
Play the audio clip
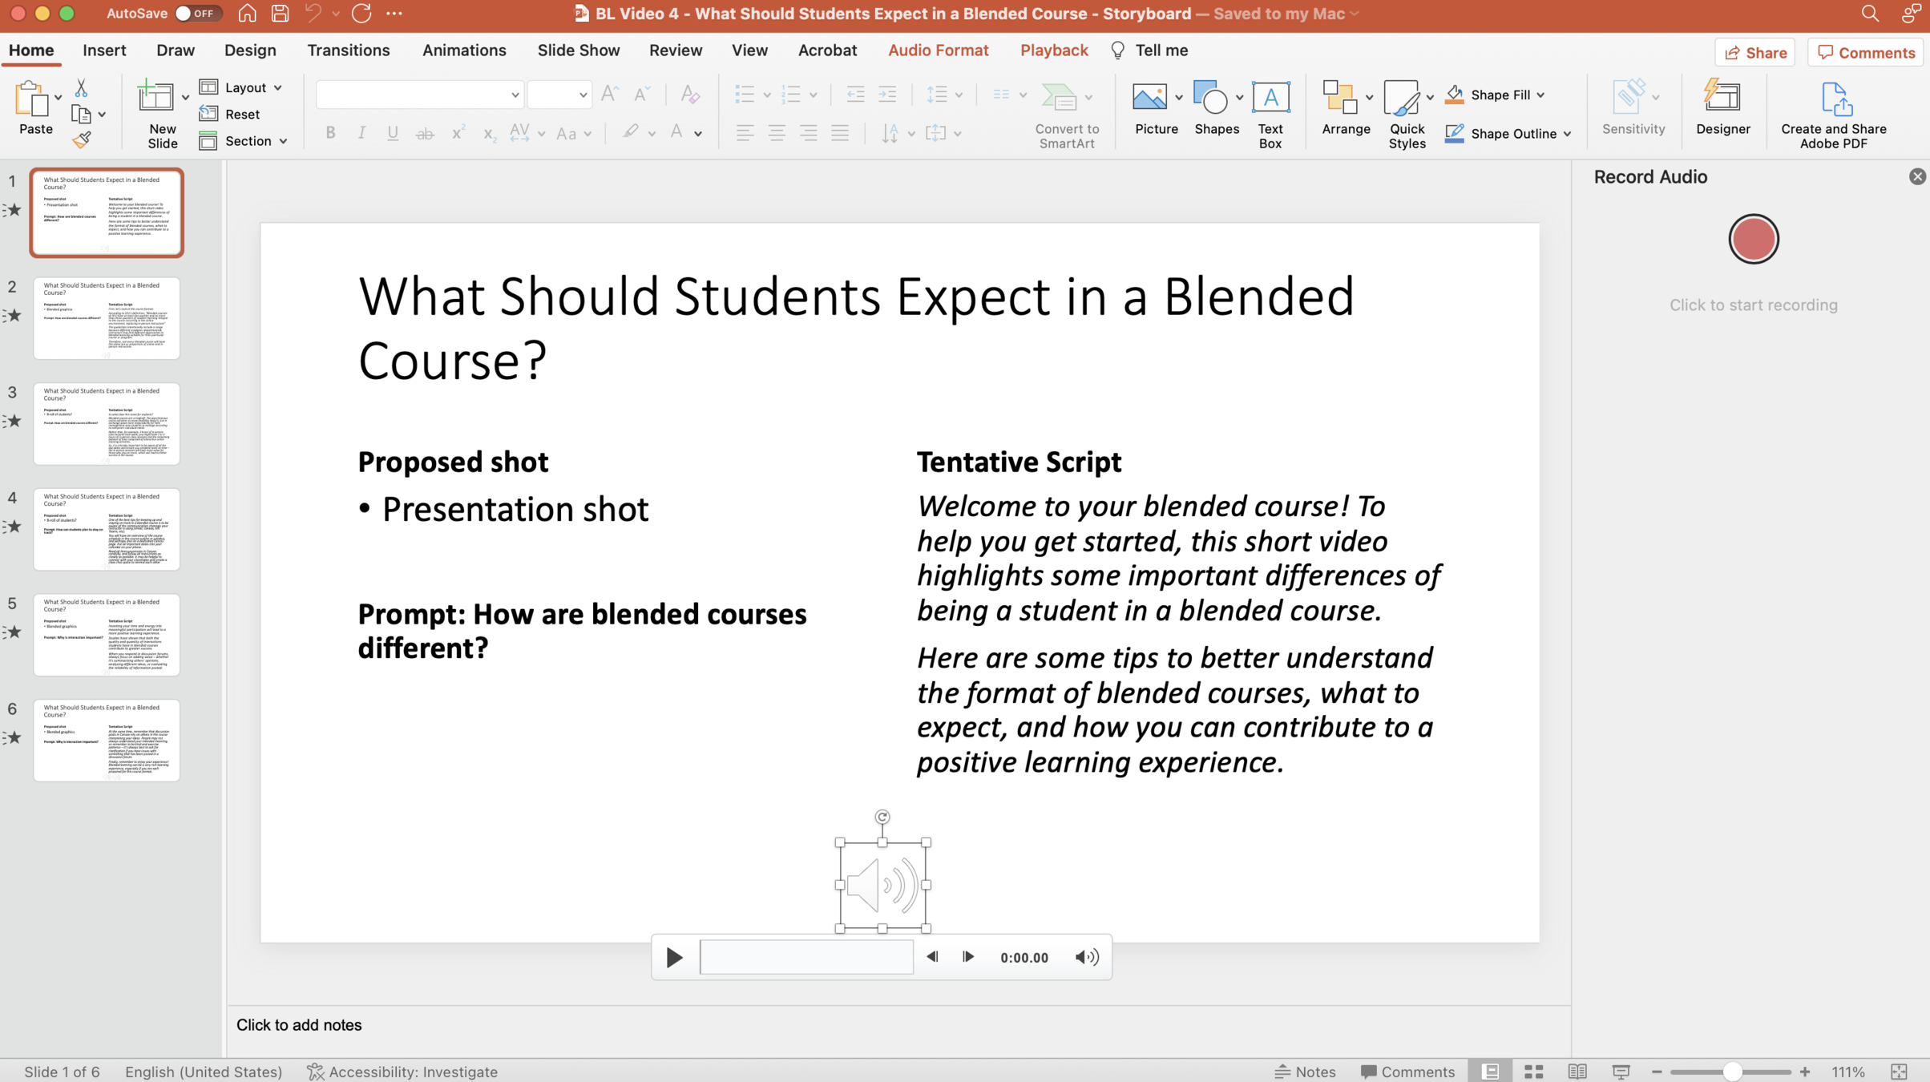tap(674, 957)
